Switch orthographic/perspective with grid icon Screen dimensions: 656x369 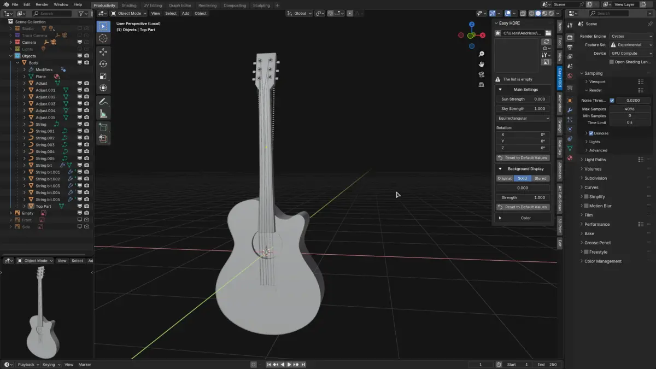point(482,85)
